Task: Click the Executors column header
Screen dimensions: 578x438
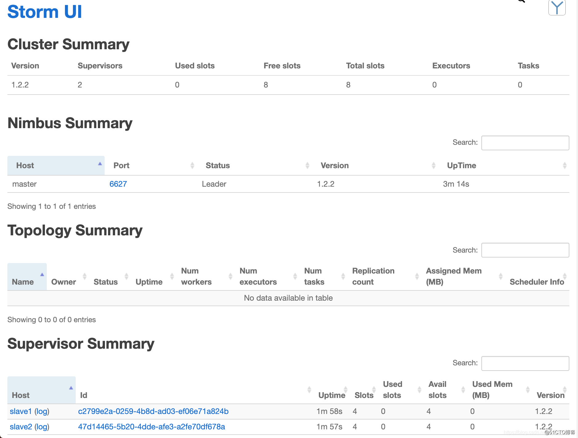Action: coord(451,66)
